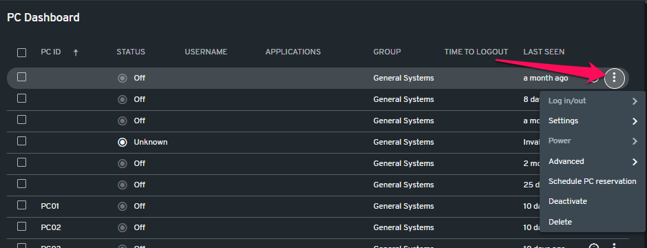Screen dimensions: 647x248
Task: Open the Advanced menu entry
Action: pos(593,161)
